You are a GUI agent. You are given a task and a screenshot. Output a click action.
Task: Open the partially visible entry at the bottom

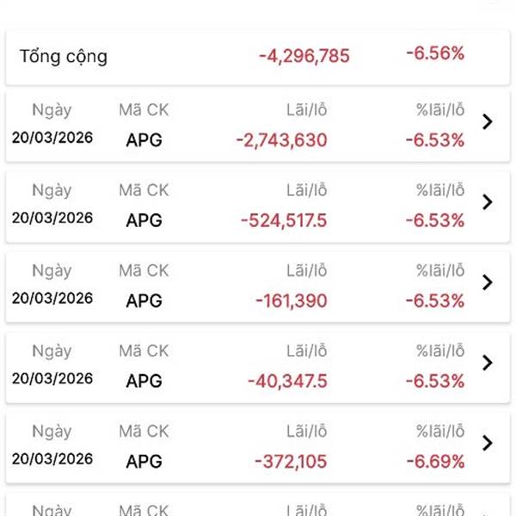pyautogui.click(x=258, y=506)
